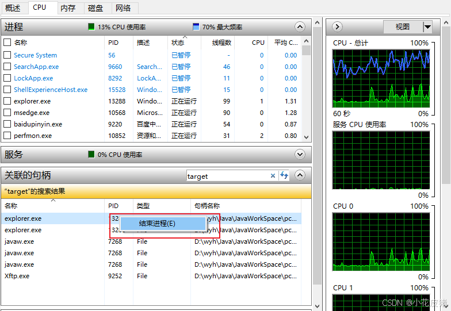Screen dimensions: 451x311
Task: Check the explorer.exe process checkbox
Action: coord(7,101)
